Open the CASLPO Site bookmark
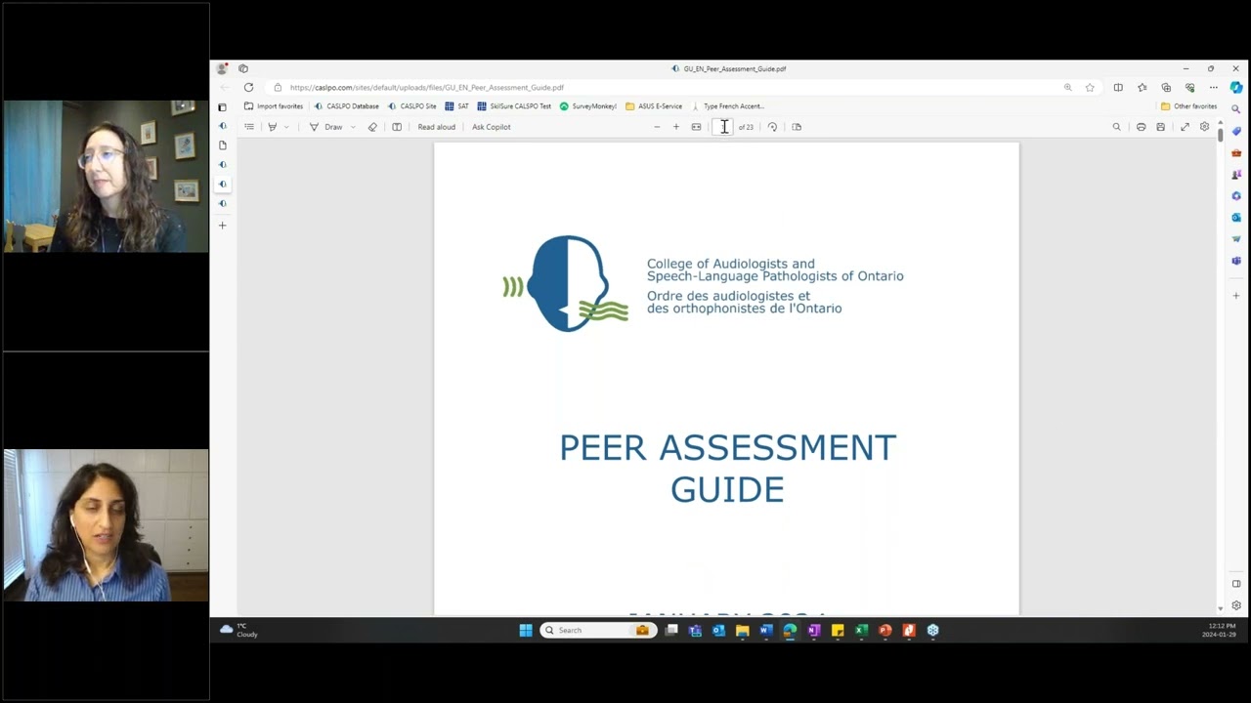The width and height of the screenshot is (1251, 703). (x=412, y=106)
